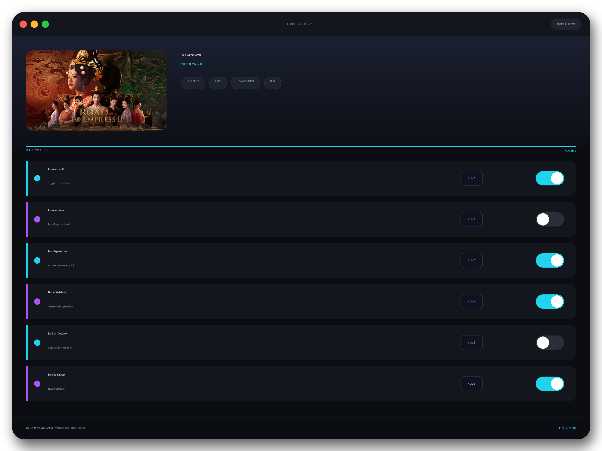Turn off the Max Experience switch
Image resolution: width=602 pixels, height=451 pixels.
[550, 260]
